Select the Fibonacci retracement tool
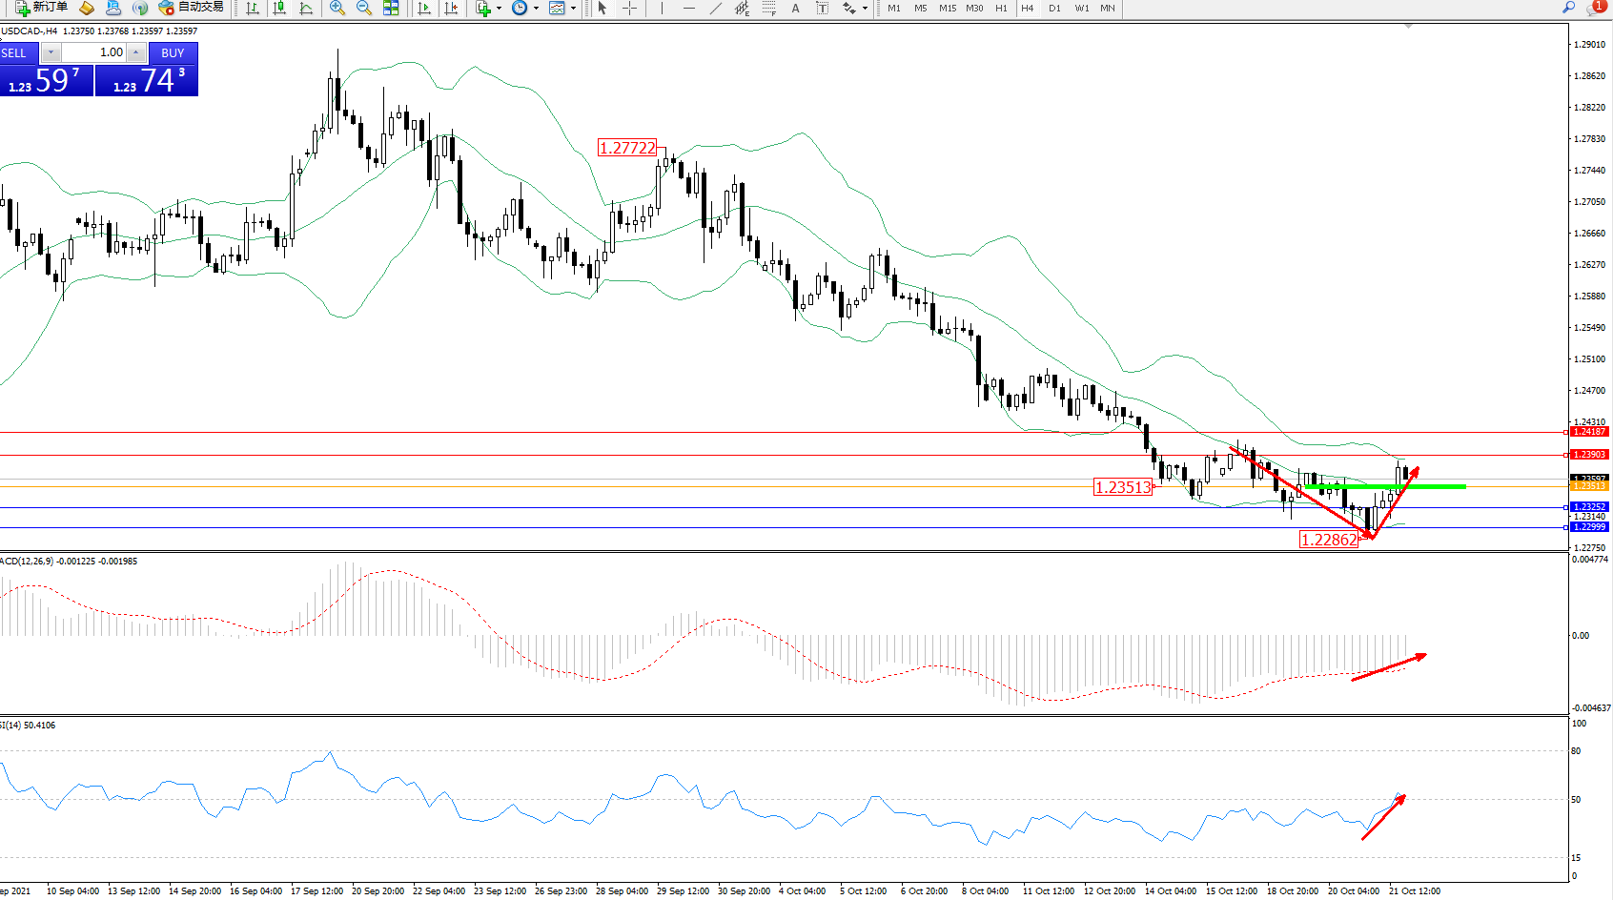 pos(768,8)
